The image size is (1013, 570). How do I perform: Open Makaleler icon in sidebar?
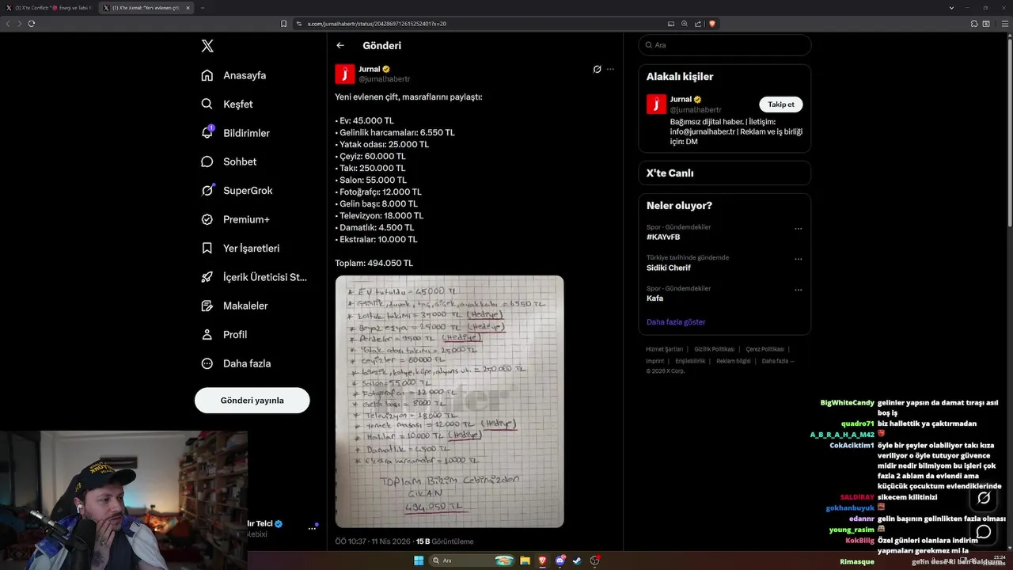(207, 306)
